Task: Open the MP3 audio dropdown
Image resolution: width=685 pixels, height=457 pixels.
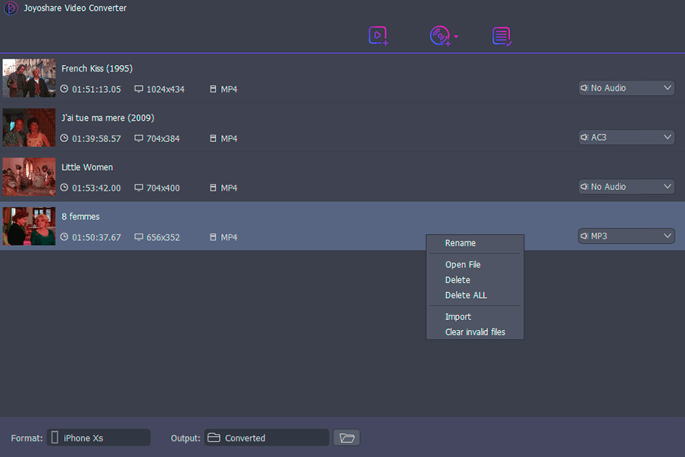Action: (x=626, y=236)
